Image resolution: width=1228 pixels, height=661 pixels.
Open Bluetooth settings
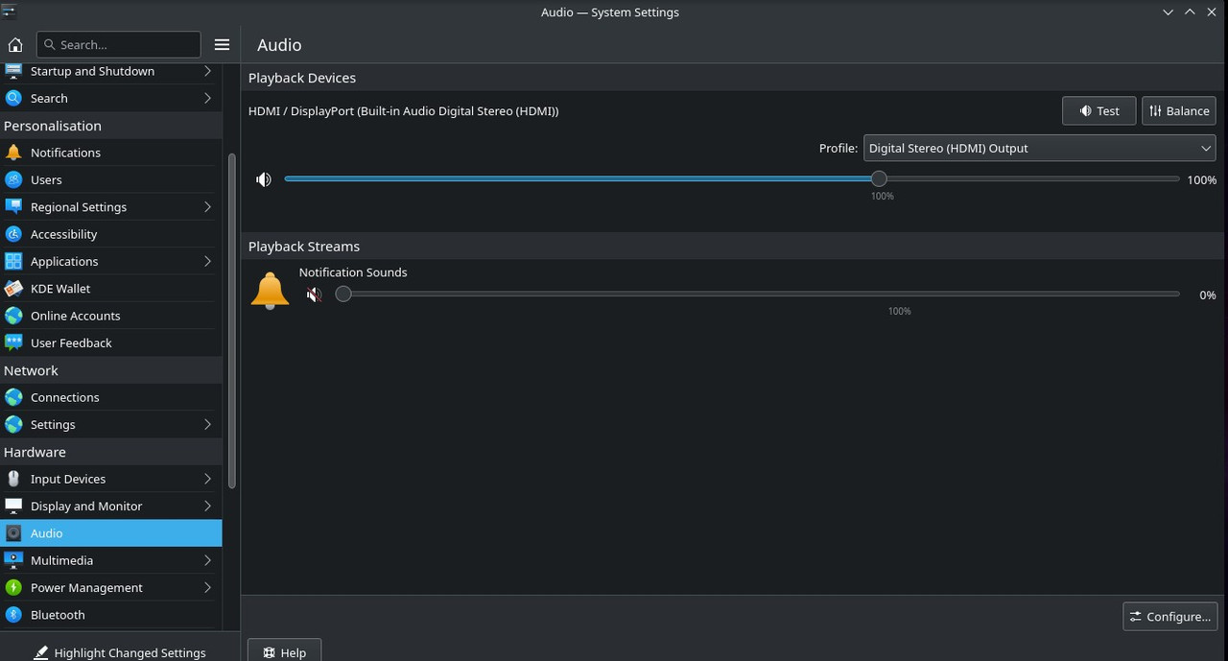coord(111,615)
